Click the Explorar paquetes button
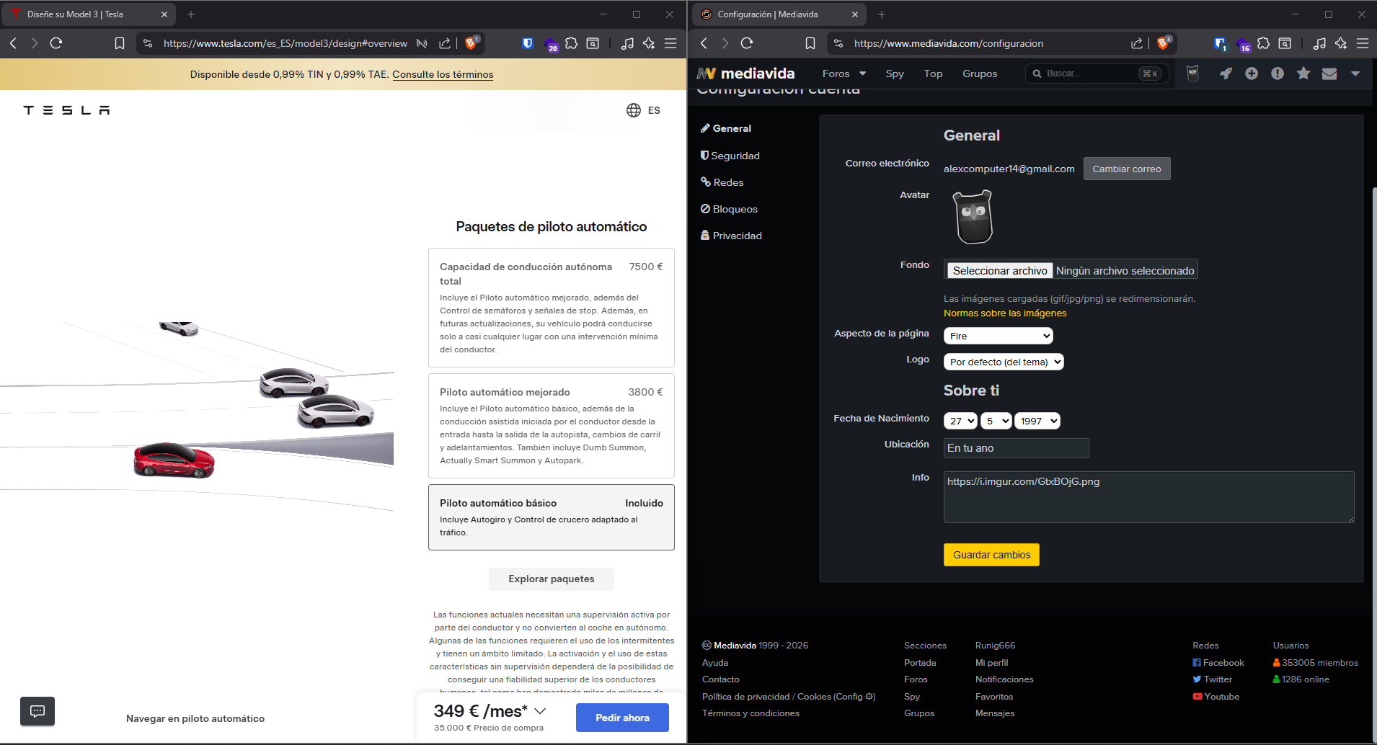Screen dimensions: 1377x745 (x=552, y=579)
